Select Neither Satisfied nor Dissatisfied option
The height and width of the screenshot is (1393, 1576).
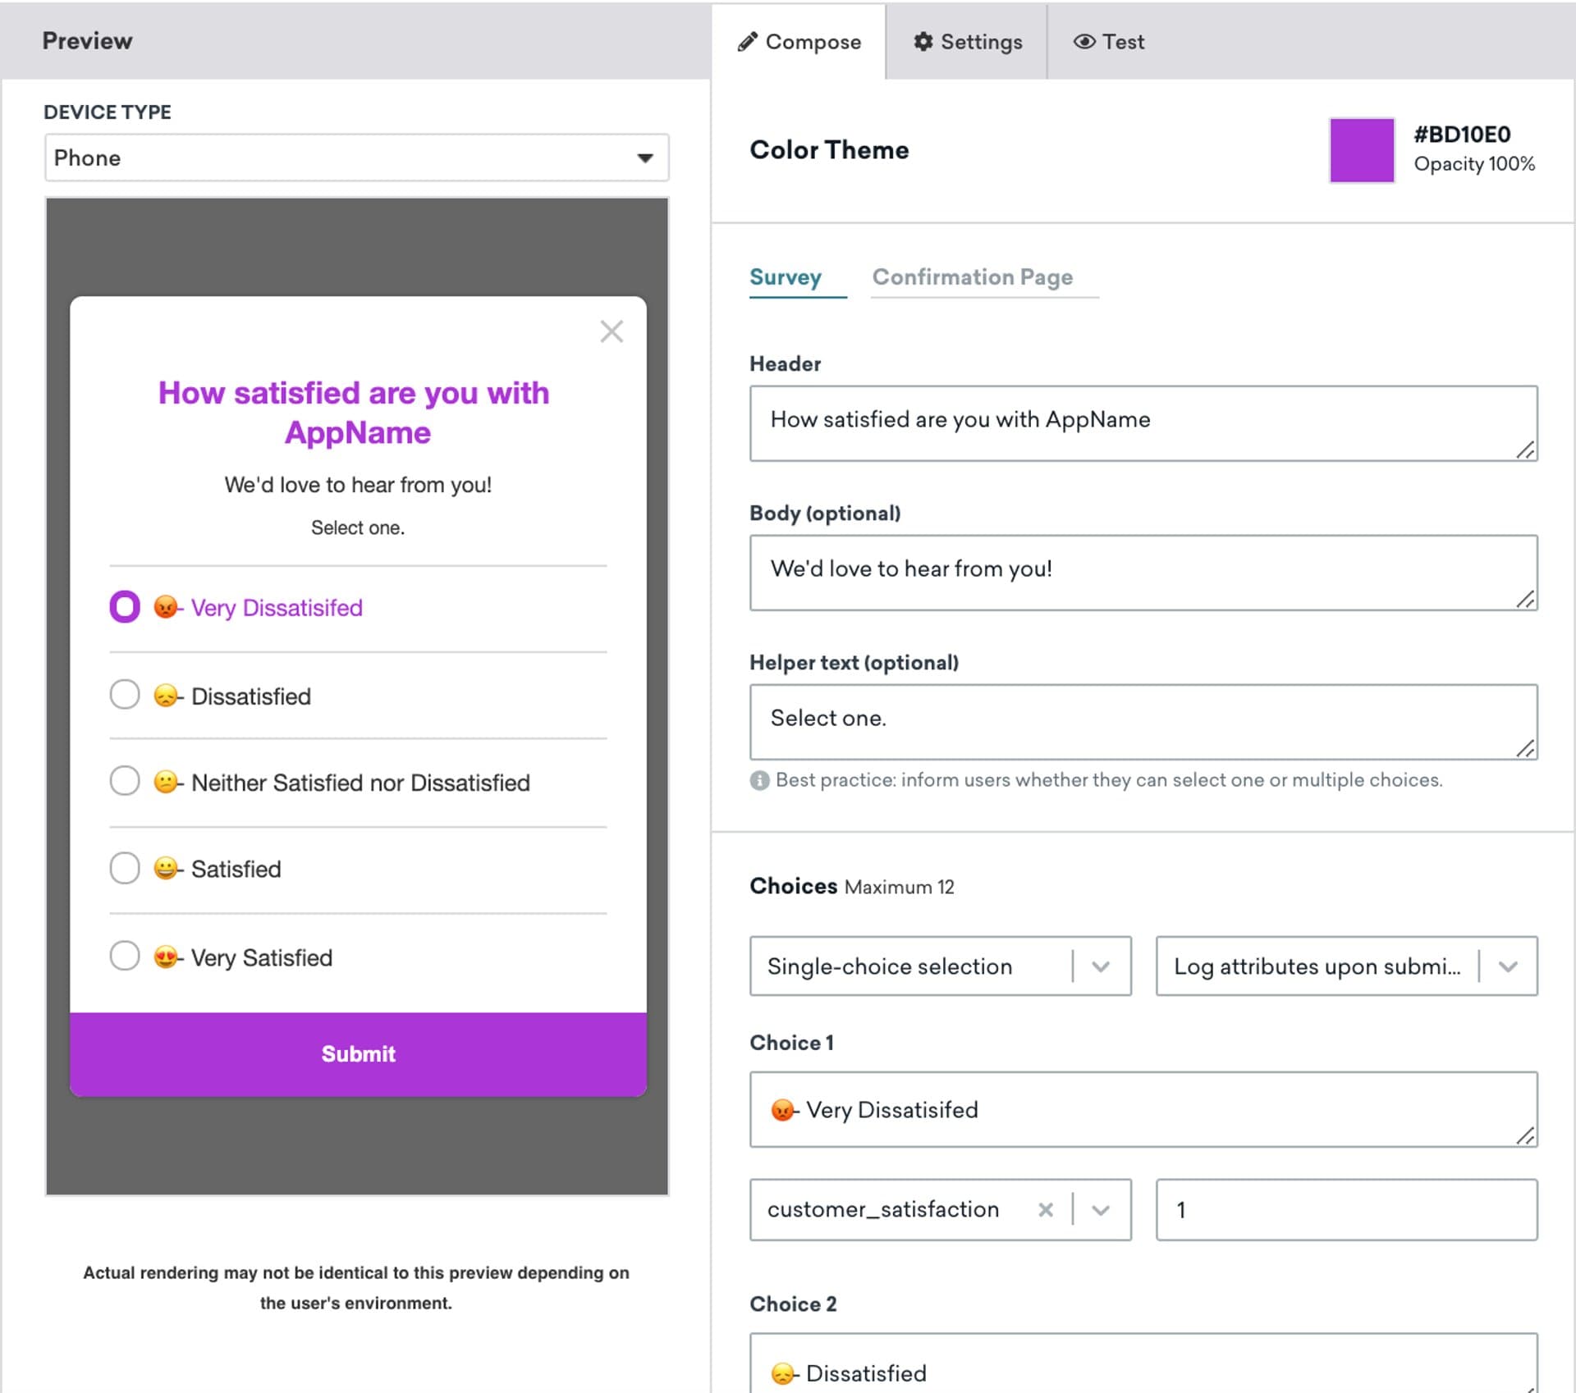[x=125, y=781]
